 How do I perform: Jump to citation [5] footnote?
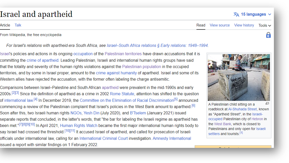pyautogui.click(x=176, y=99)
